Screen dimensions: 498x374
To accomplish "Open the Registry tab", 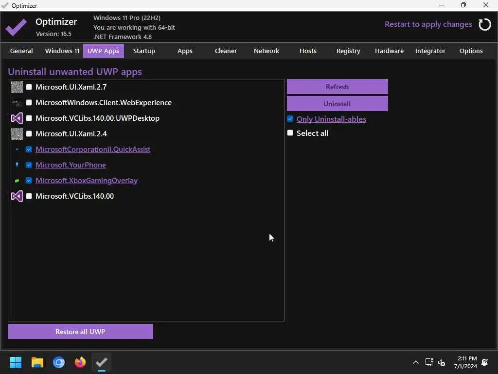I will pyautogui.click(x=348, y=51).
